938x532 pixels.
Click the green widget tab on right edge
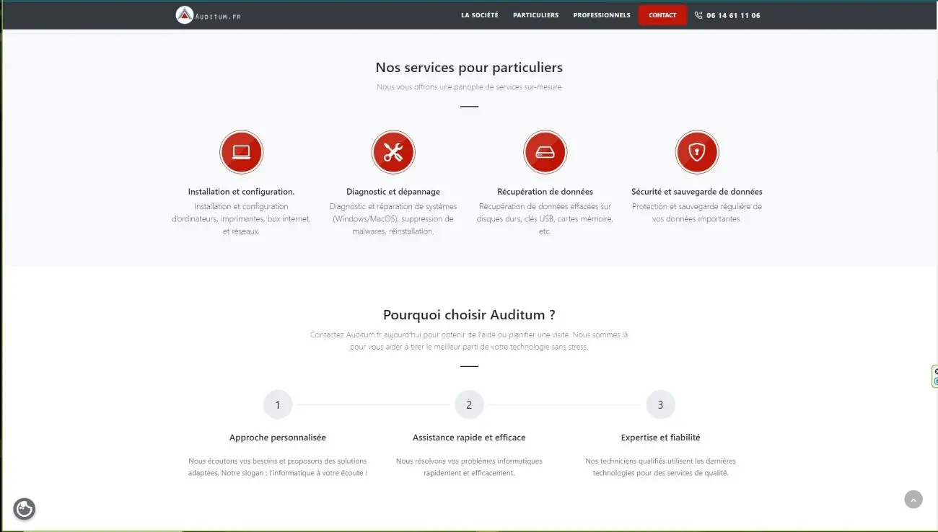(935, 376)
